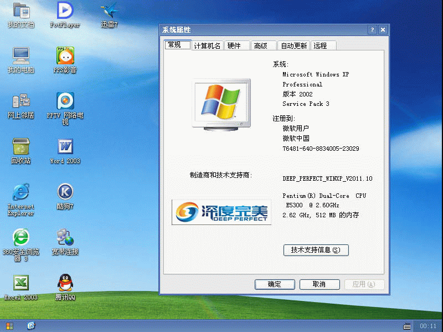Click the Pentium(R) Dual-Core CPU text

coord(324,196)
